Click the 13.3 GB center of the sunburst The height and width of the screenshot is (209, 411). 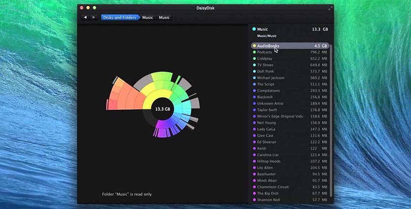click(162, 109)
